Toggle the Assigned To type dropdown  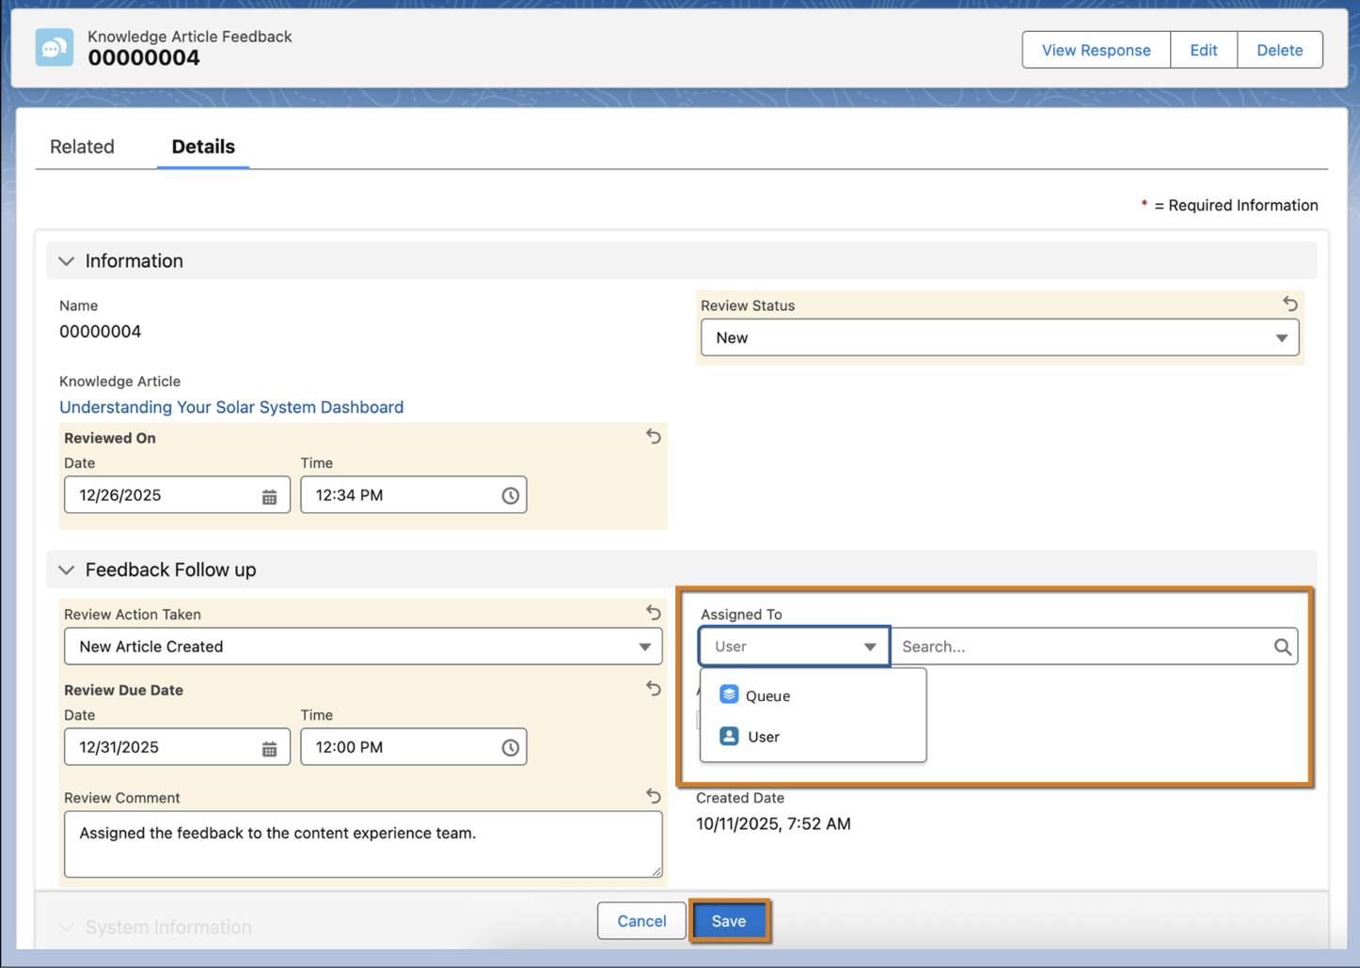794,647
